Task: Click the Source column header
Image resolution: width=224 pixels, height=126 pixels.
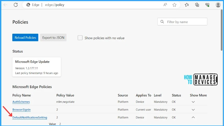Action: coord(123,95)
